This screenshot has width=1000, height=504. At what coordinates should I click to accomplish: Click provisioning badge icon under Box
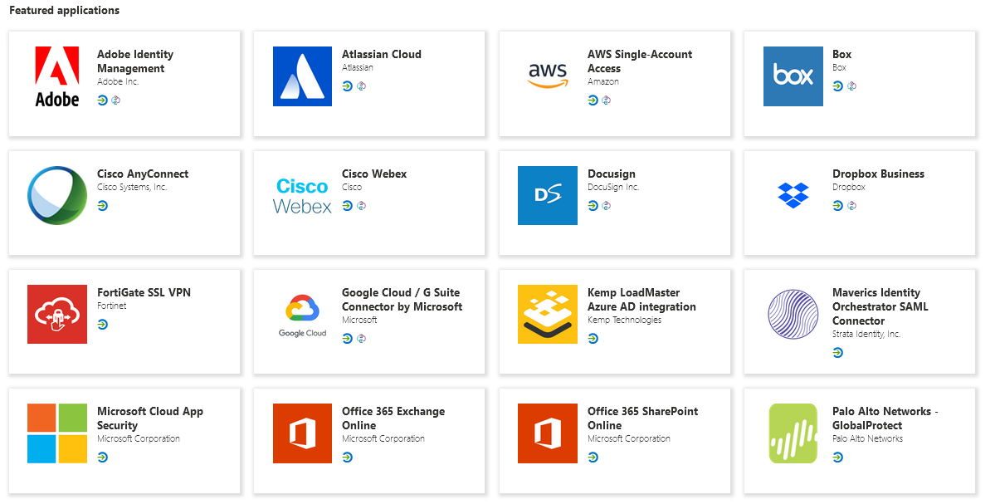pyautogui.click(x=851, y=86)
